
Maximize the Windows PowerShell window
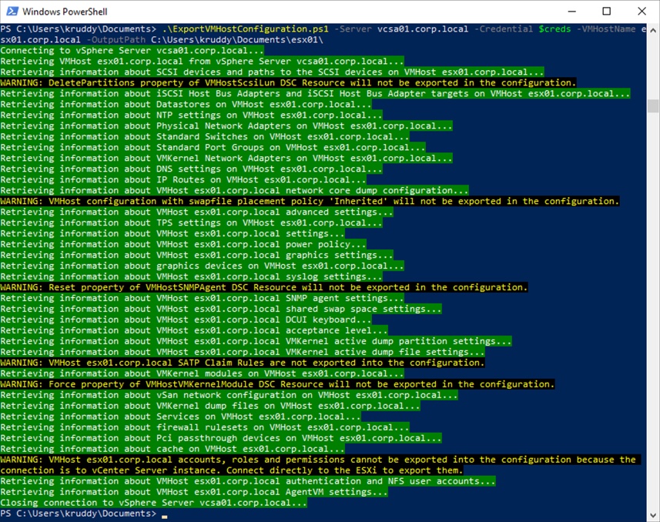click(607, 12)
